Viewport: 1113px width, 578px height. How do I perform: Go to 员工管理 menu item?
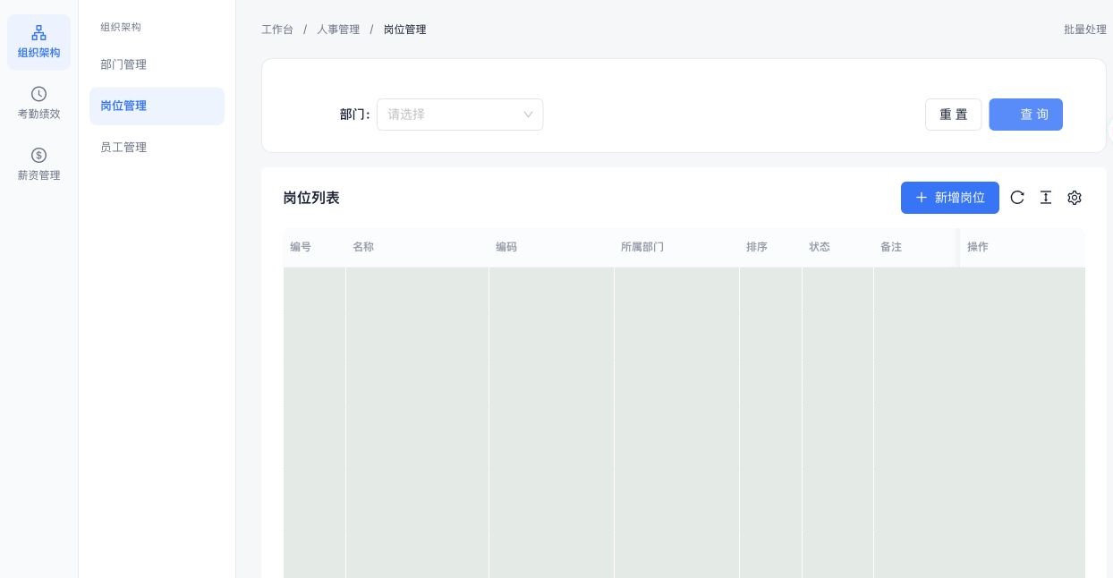157,147
